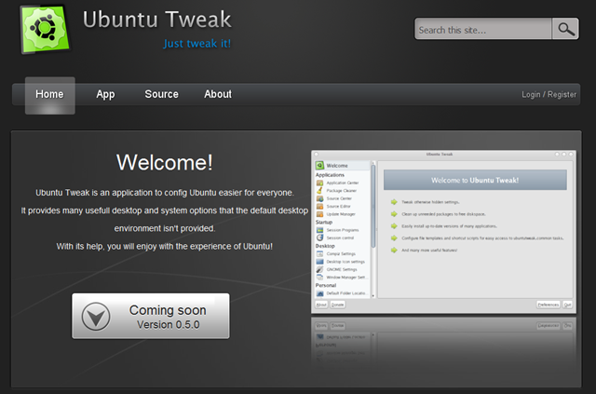Click the Session control icon in sidebar

coord(320,238)
